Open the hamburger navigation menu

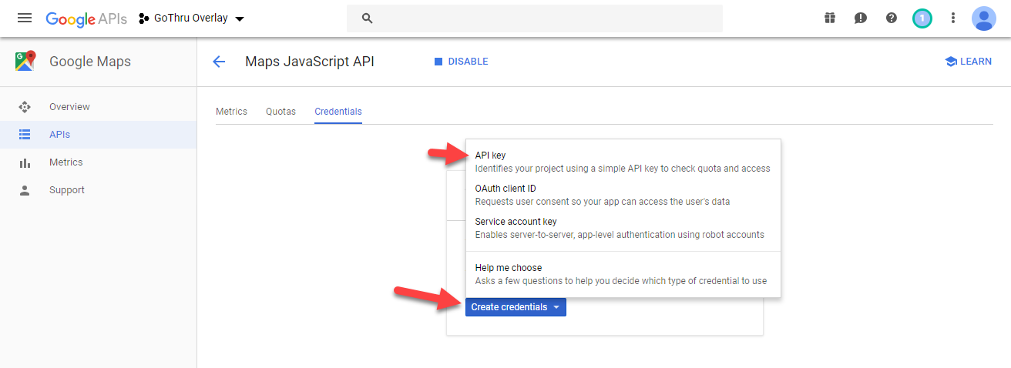[25, 18]
